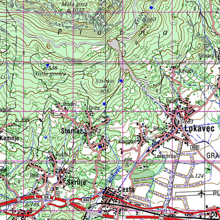
Task: Click the 505 spot height below Visoko
Action: coord(105,91)
